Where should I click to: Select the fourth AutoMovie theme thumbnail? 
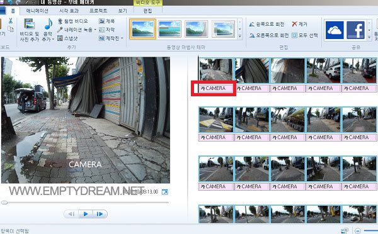coord(223,29)
